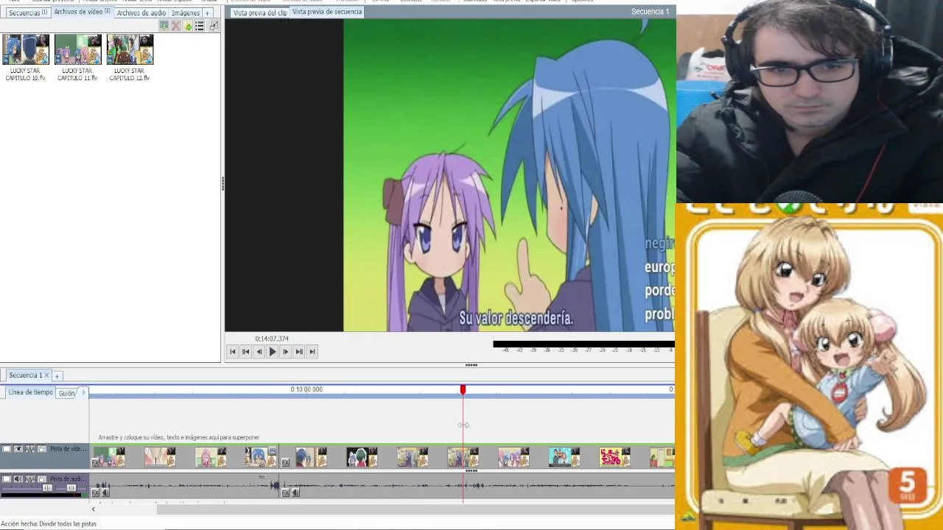The width and height of the screenshot is (943, 530).
Task: Switch to Vista previa de secuencia tab
Action: coord(327,12)
